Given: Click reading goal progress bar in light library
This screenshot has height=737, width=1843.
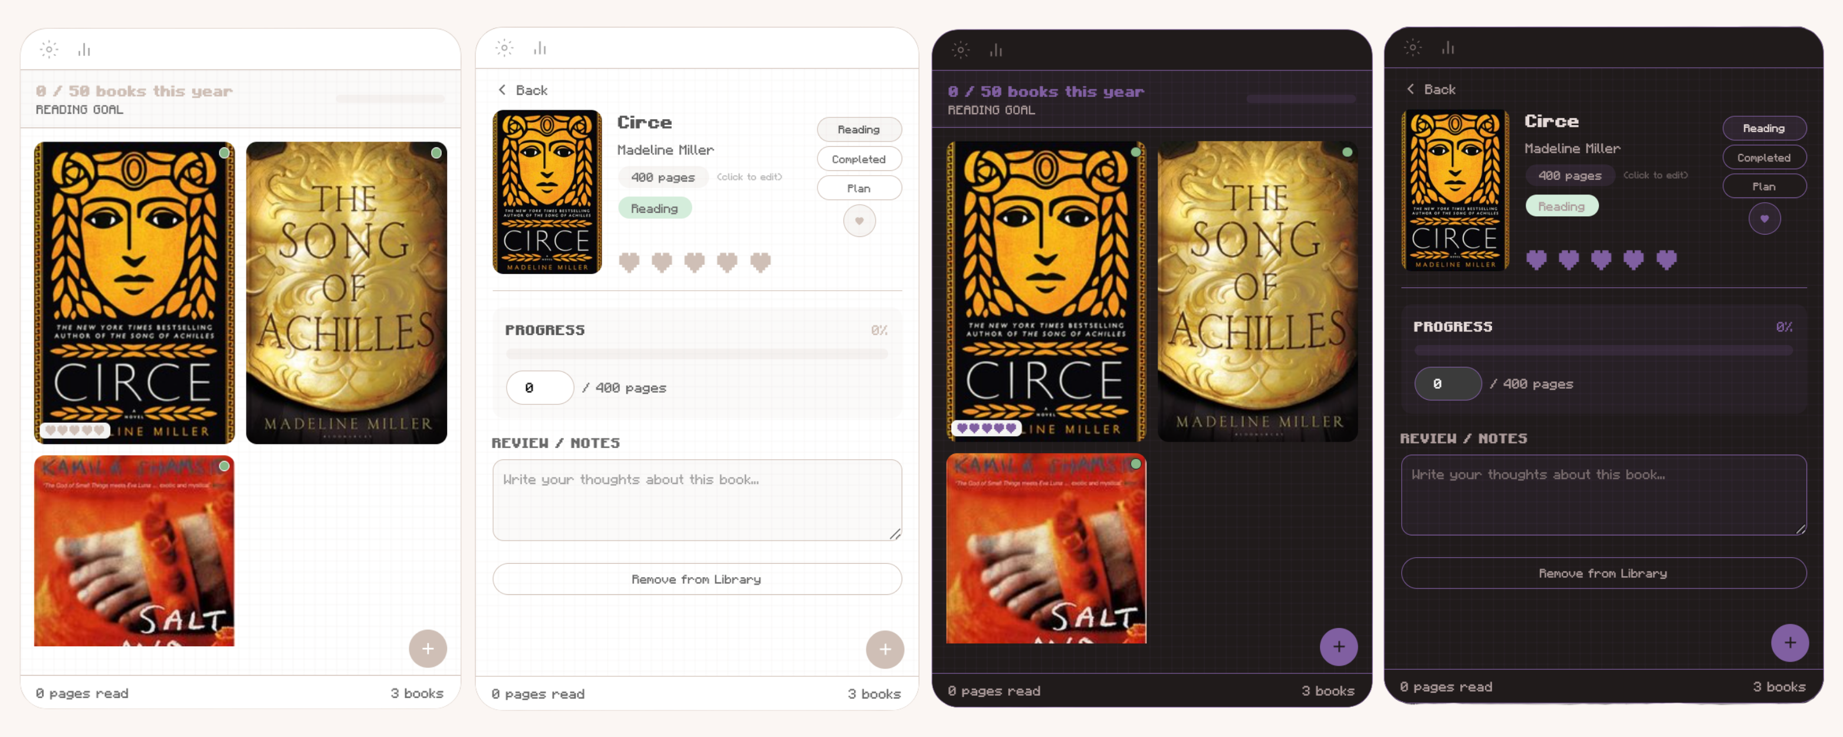Looking at the screenshot, I should [x=390, y=98].
